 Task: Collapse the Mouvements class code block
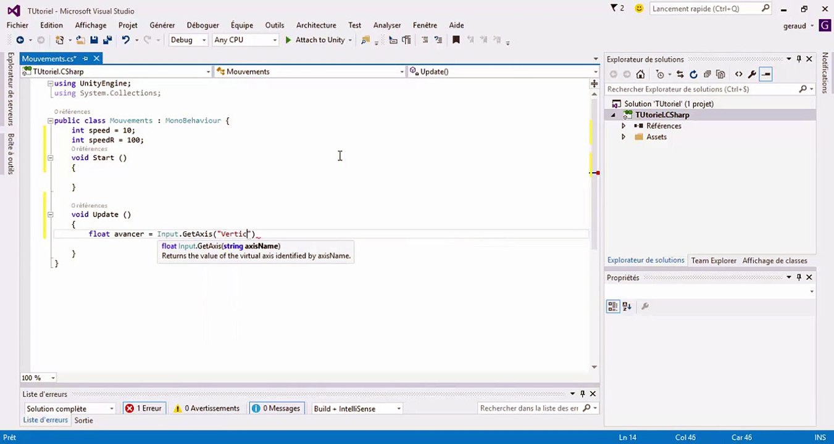[x=50, y=121]
